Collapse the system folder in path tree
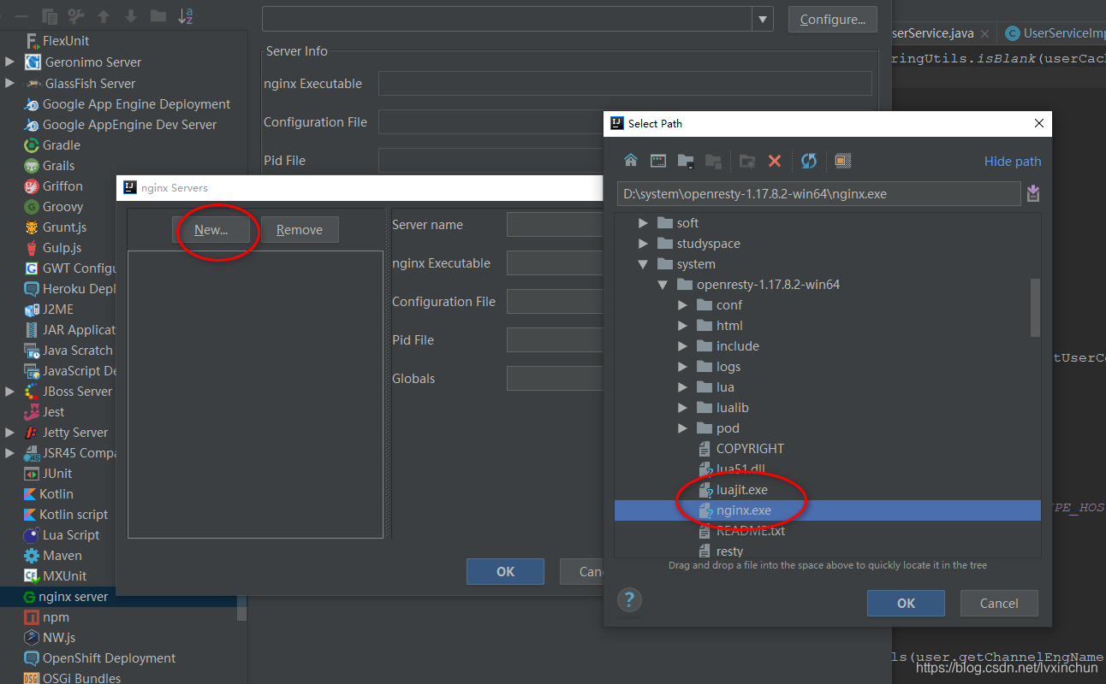The width and height of the screenshot is (1106, 684). 643,264
